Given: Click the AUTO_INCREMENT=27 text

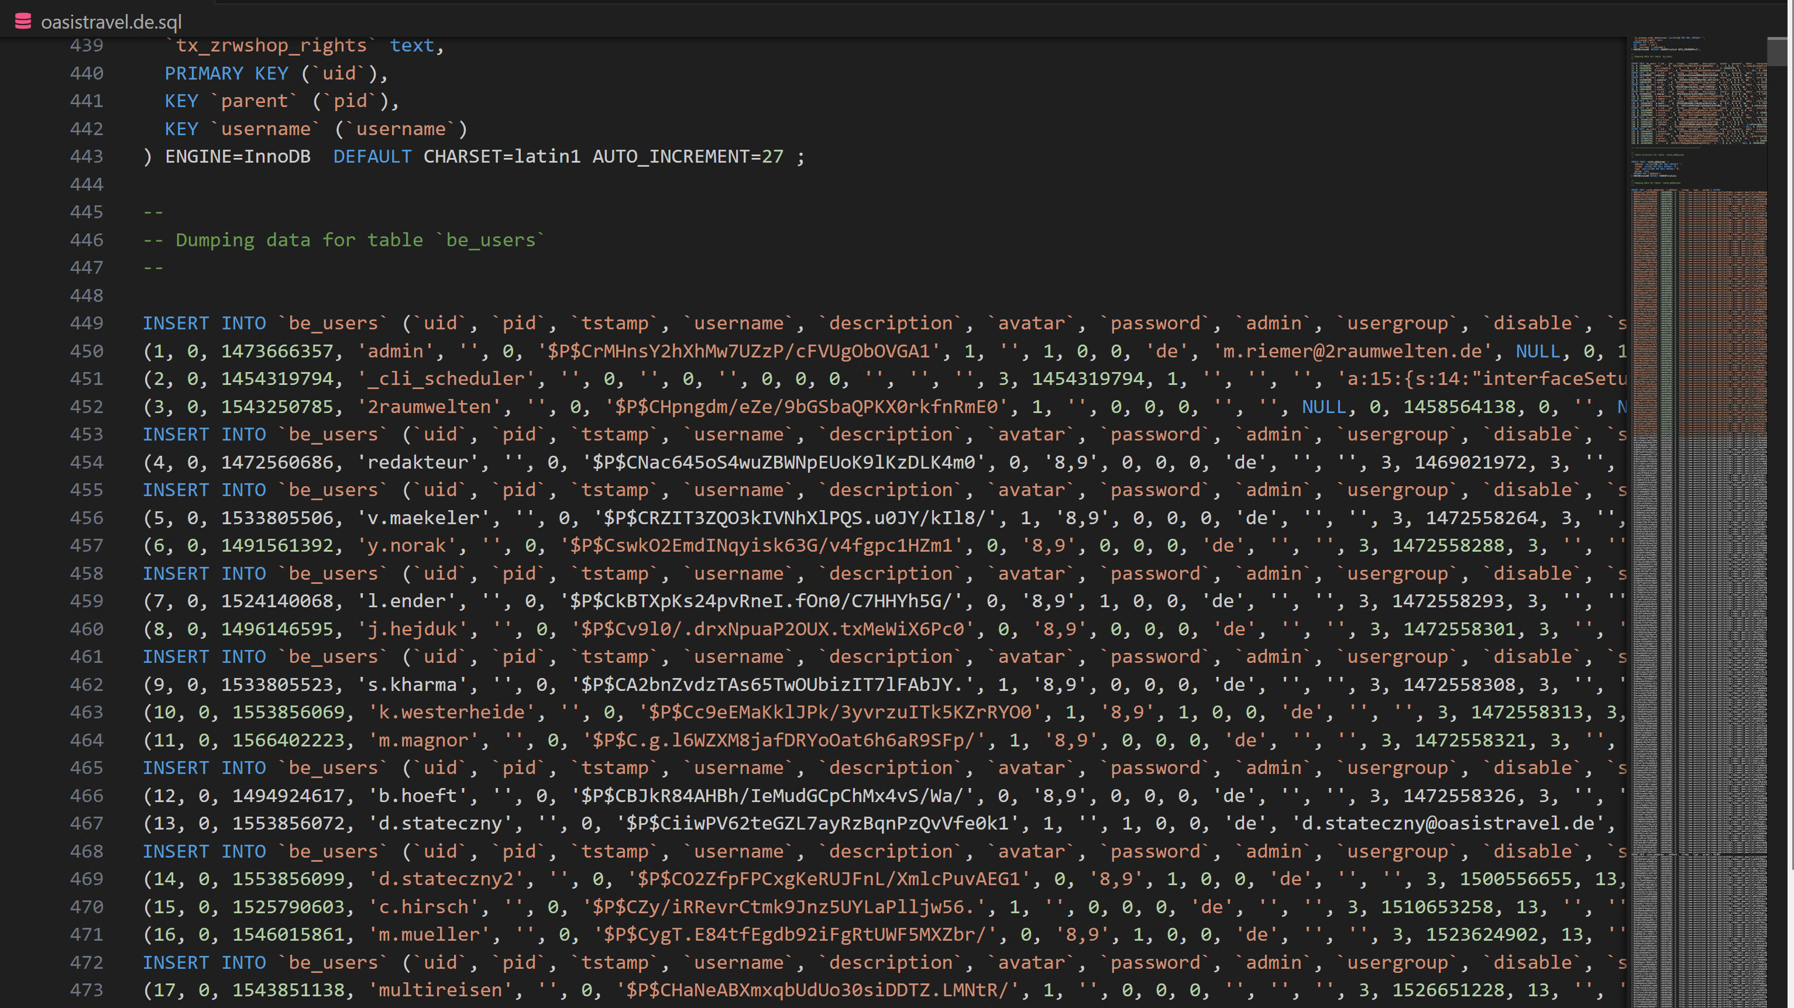Looking at the screenshot, I should (x=688, y=157).
